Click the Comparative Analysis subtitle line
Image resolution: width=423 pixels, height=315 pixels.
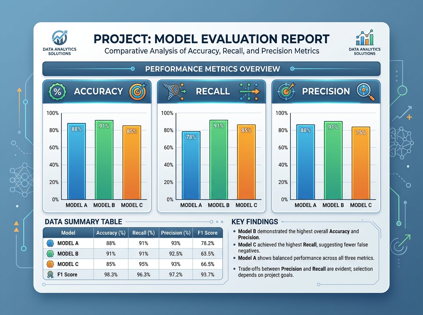click(x=211, y=51)
